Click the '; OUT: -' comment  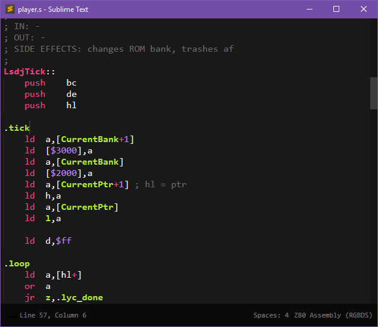click(24, 37)
